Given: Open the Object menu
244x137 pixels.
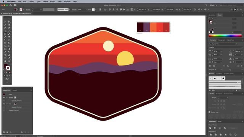Looking at the screenshot, I should click(31, 2).
